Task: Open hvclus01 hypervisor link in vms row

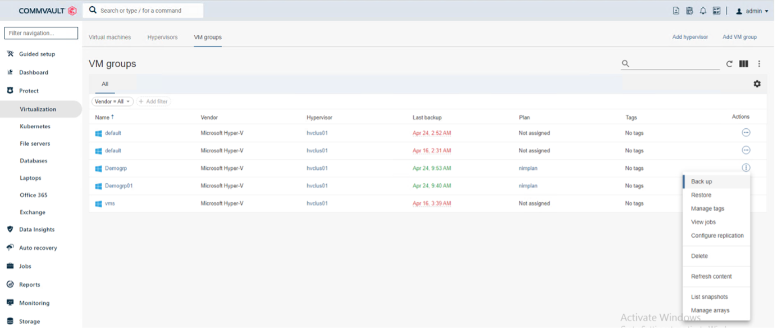Action: coord(317,203)
